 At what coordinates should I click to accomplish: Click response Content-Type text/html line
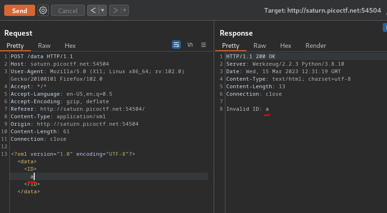tap(288, 79)
